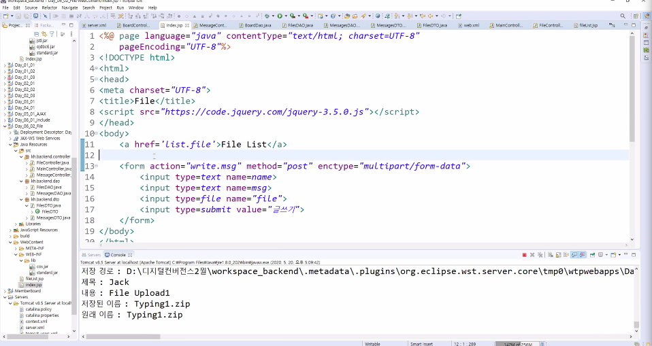Click the Pin Console icon

click(x=593, y=255)
